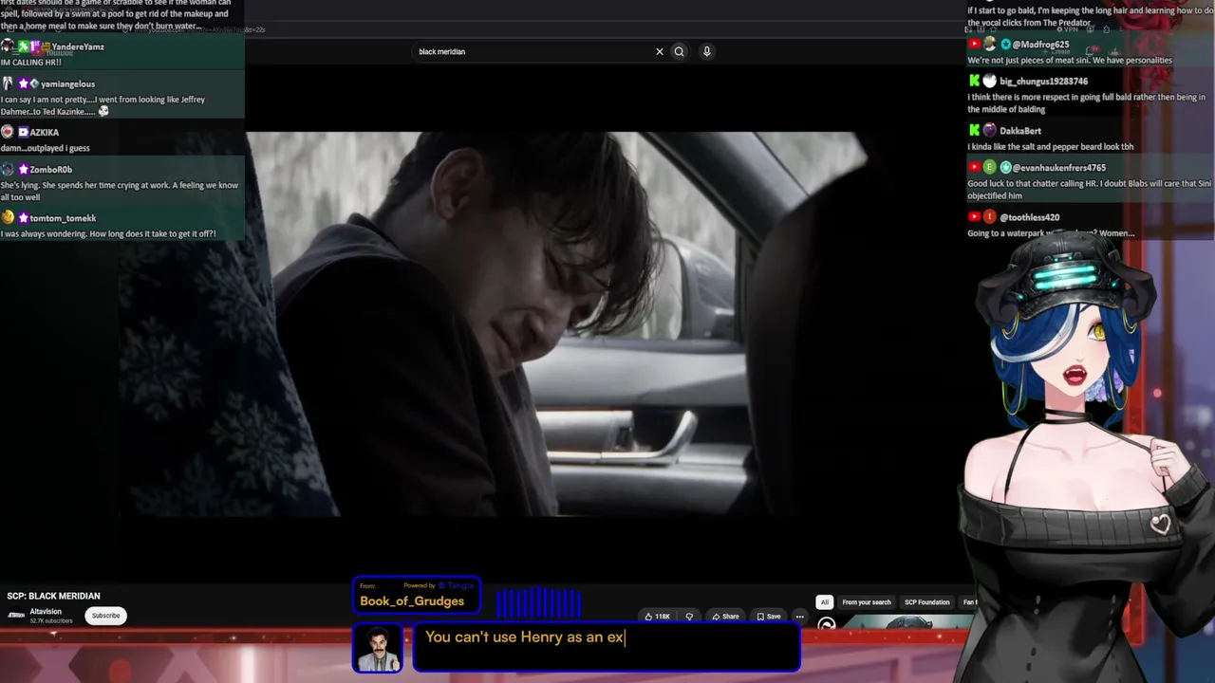Image resolution: width=1215 pixels, height=683 pixels.
Task: Click the blue audio visualizer bars
Action: click(x=538, y=602)
